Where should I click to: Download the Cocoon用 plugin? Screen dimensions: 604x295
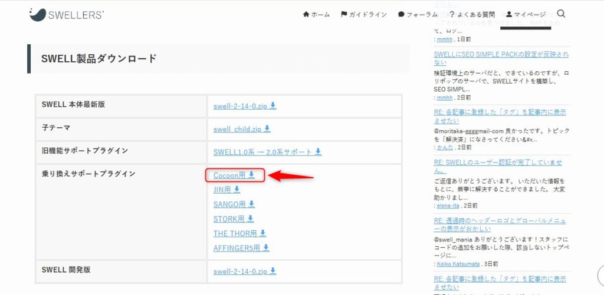tap(234, 175)
